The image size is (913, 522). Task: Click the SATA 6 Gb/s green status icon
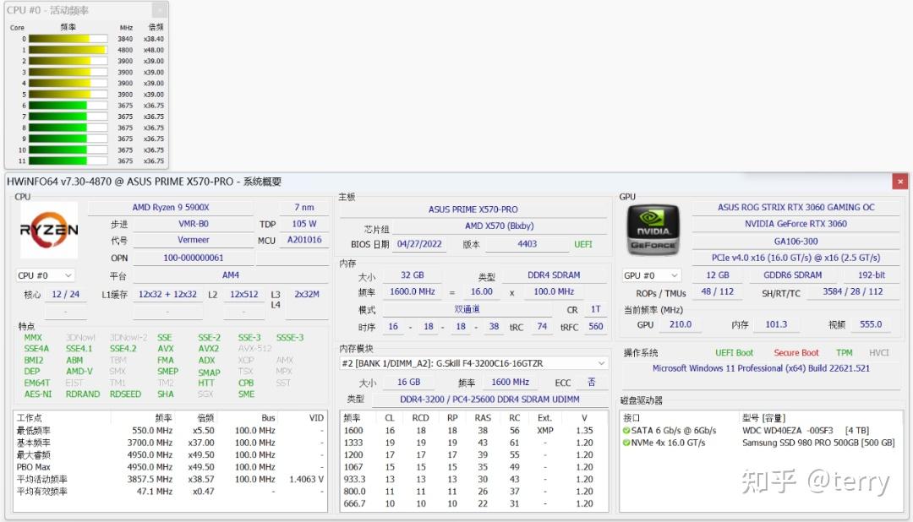point(626,431)
